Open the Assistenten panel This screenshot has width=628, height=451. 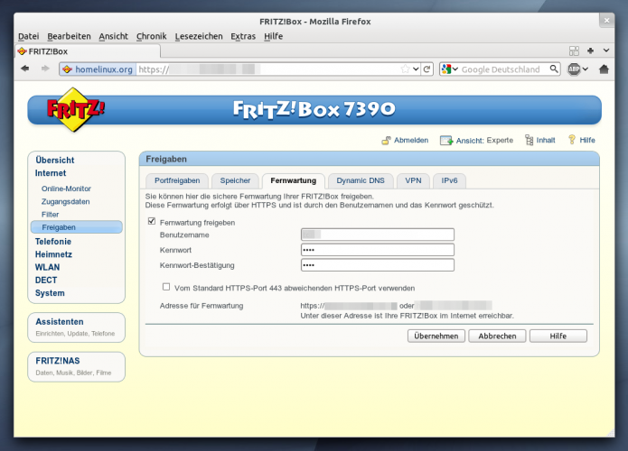coord(76,327)
